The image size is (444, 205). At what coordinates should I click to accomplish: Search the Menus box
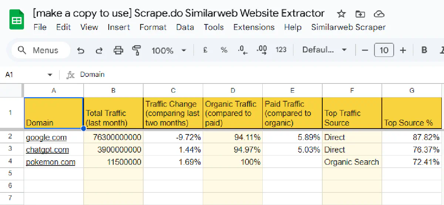pos(40,50)
